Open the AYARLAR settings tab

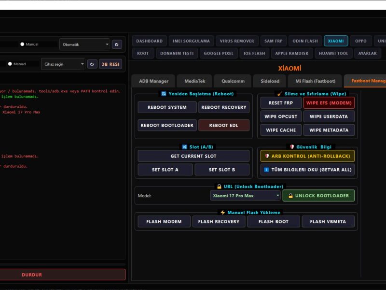368,53
